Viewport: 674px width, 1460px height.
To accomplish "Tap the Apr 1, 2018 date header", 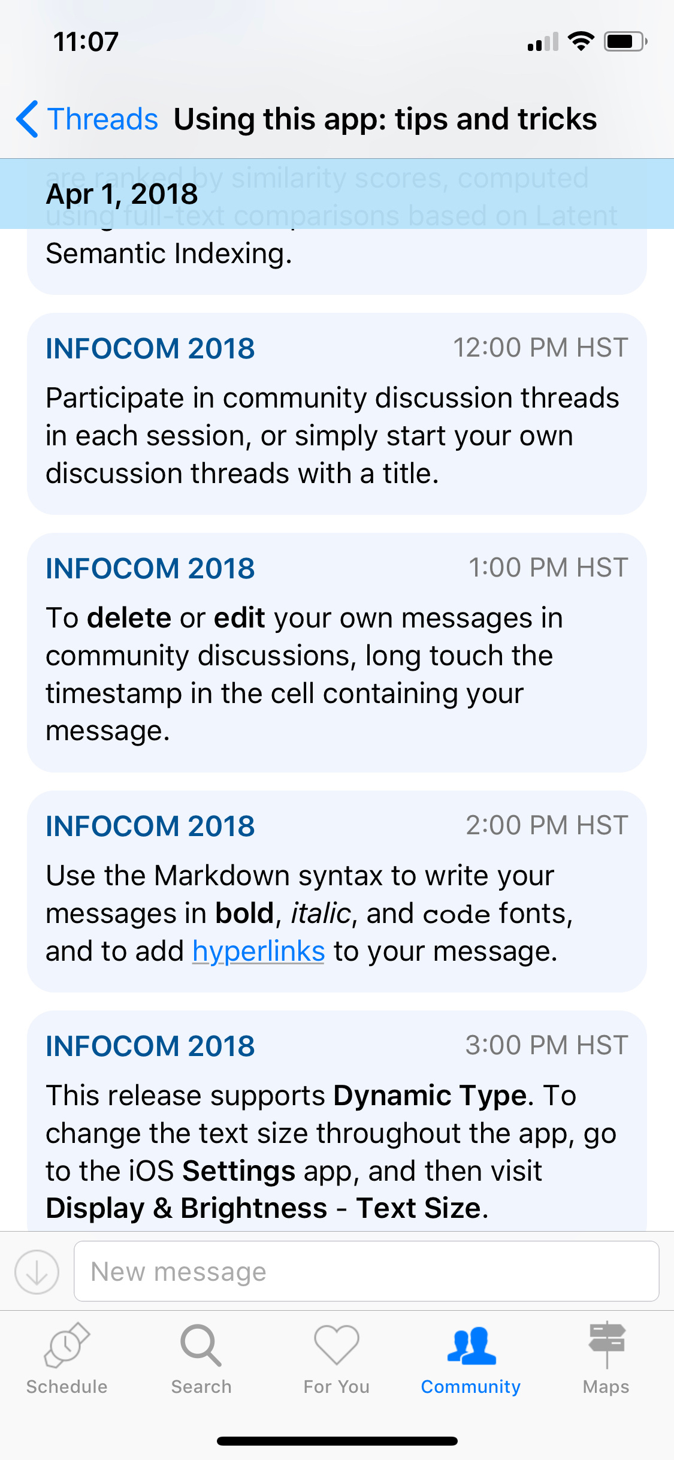I will [x=122, y=194].
